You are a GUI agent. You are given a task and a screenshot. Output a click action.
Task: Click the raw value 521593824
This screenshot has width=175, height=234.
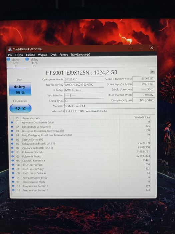pyautogui.click(x=143, y=156)
